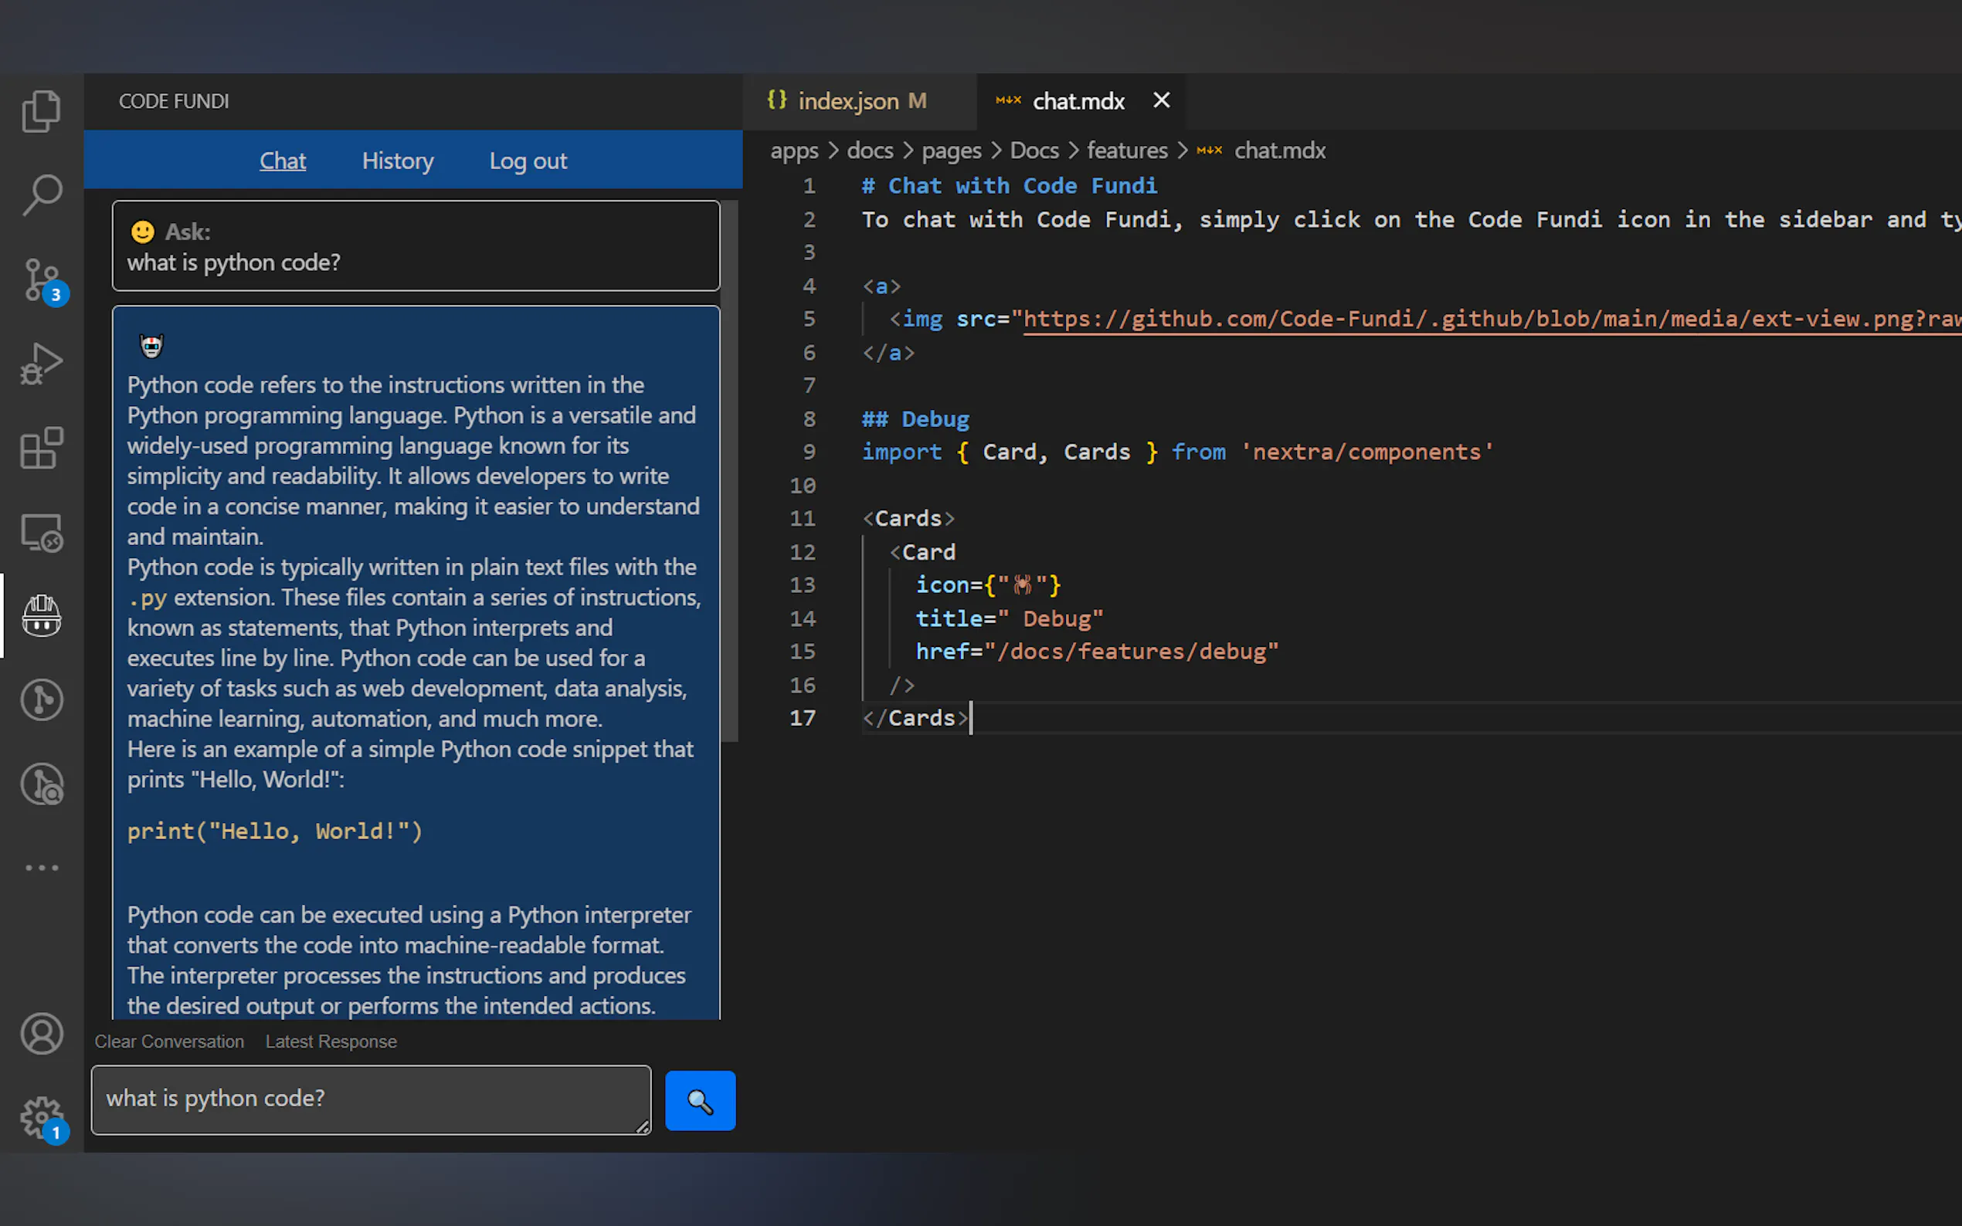Click the 'nextra/components' import string on line 9
1962x1226 pixels.
click(x=1366, y=452)
